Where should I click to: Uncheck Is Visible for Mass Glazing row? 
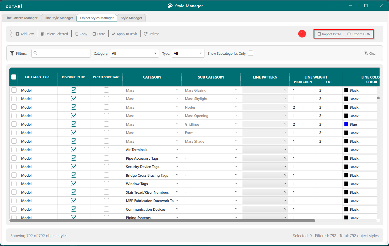pyautogui.click(x=74, y=90)
